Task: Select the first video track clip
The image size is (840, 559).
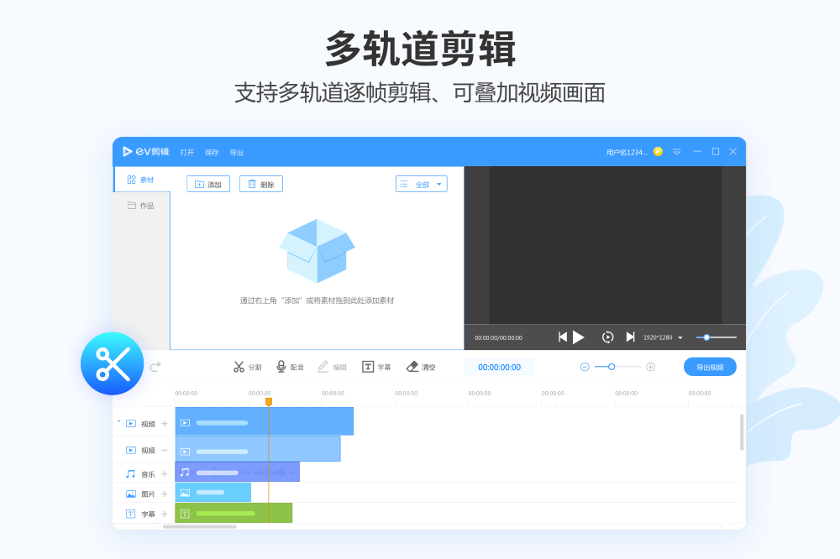Action: click(264, 421)
